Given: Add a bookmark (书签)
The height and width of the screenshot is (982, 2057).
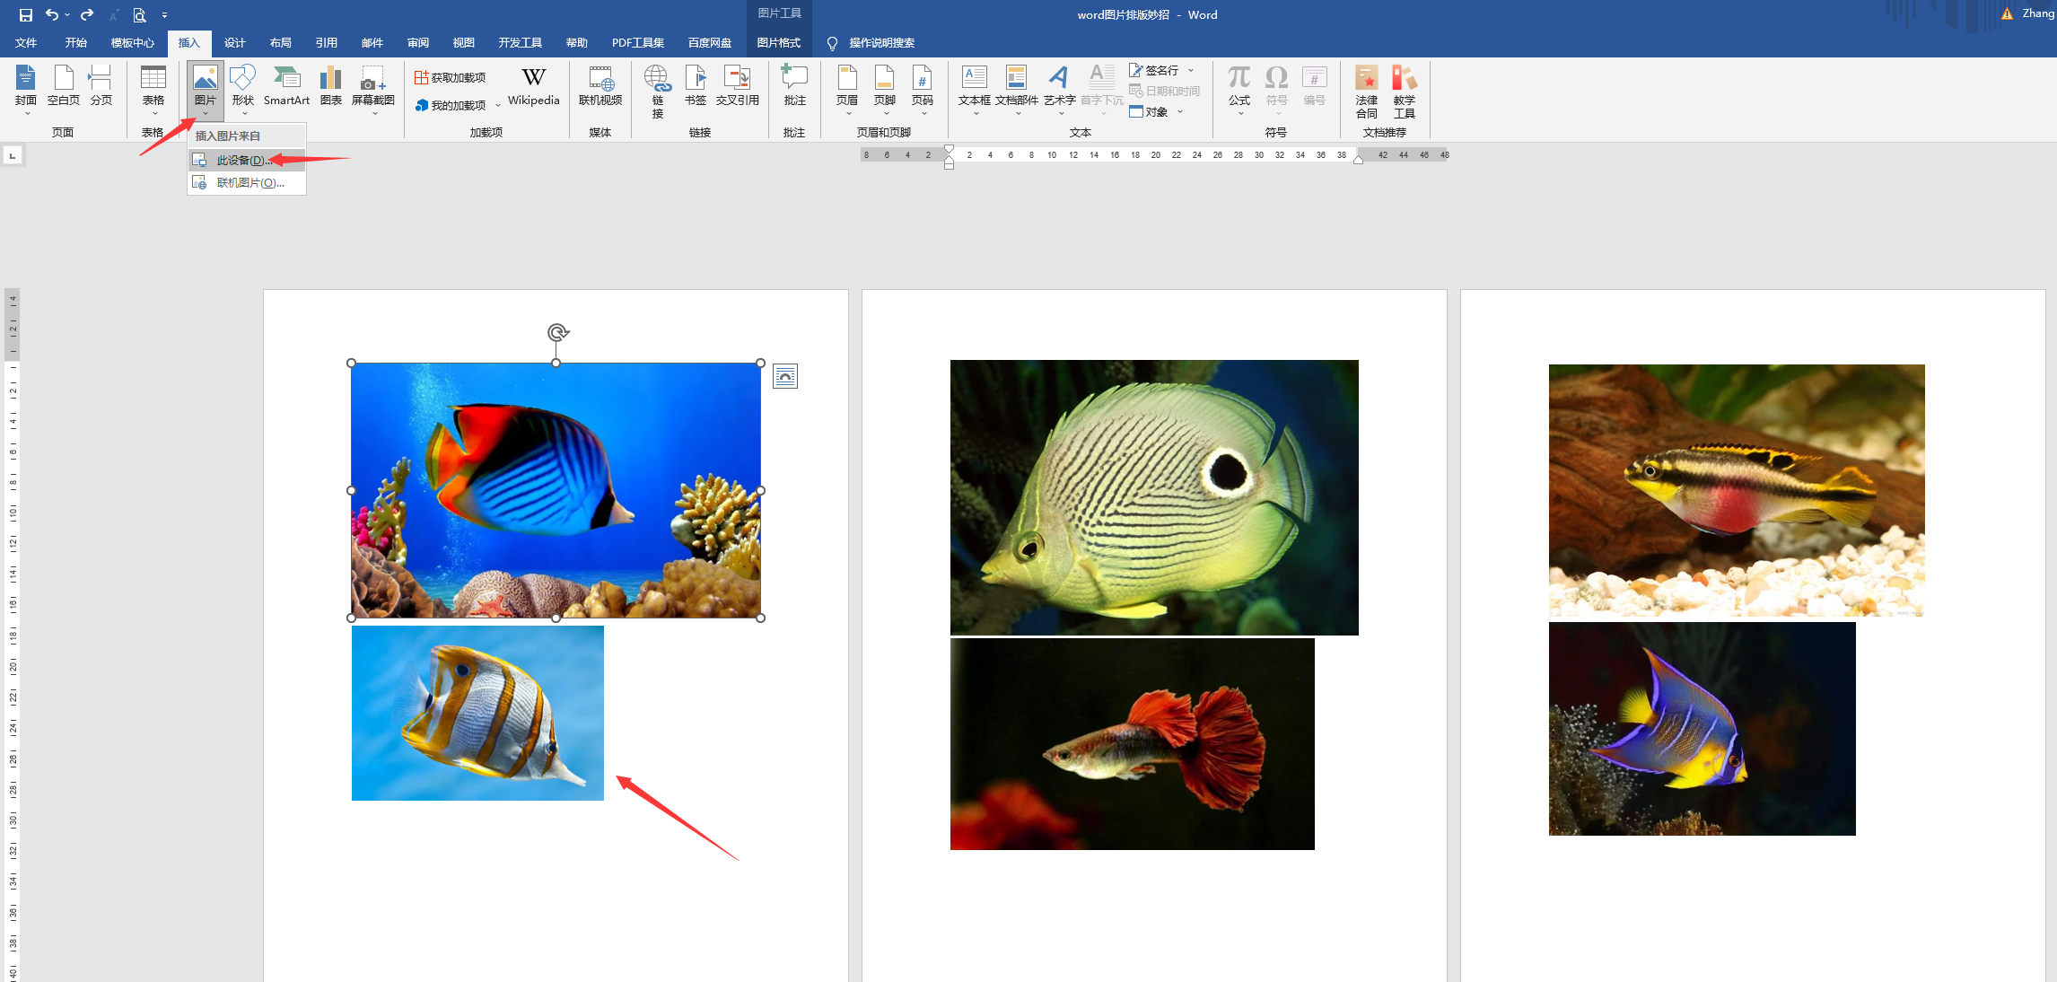Looking at the screenshot, I should (696, 88).
